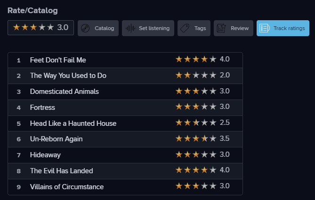Select the Tags button

(x=194, y=28)
